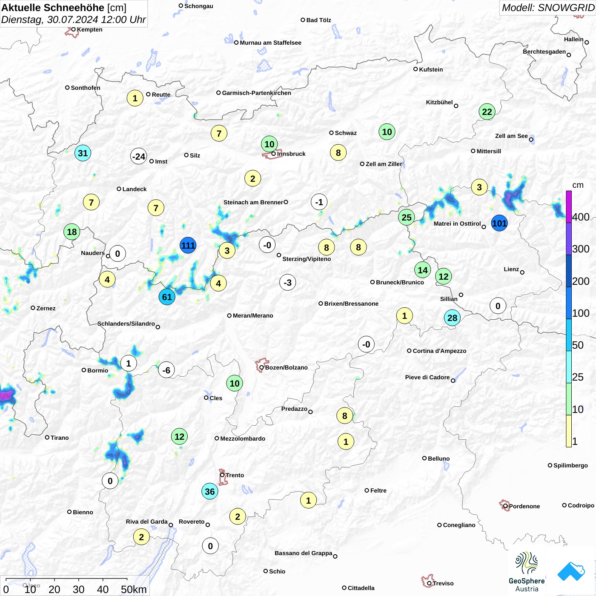The width and height of the screenshot is (596, 596).
Task: Click the Innsbruck city label
Action: tap(291, 154)
